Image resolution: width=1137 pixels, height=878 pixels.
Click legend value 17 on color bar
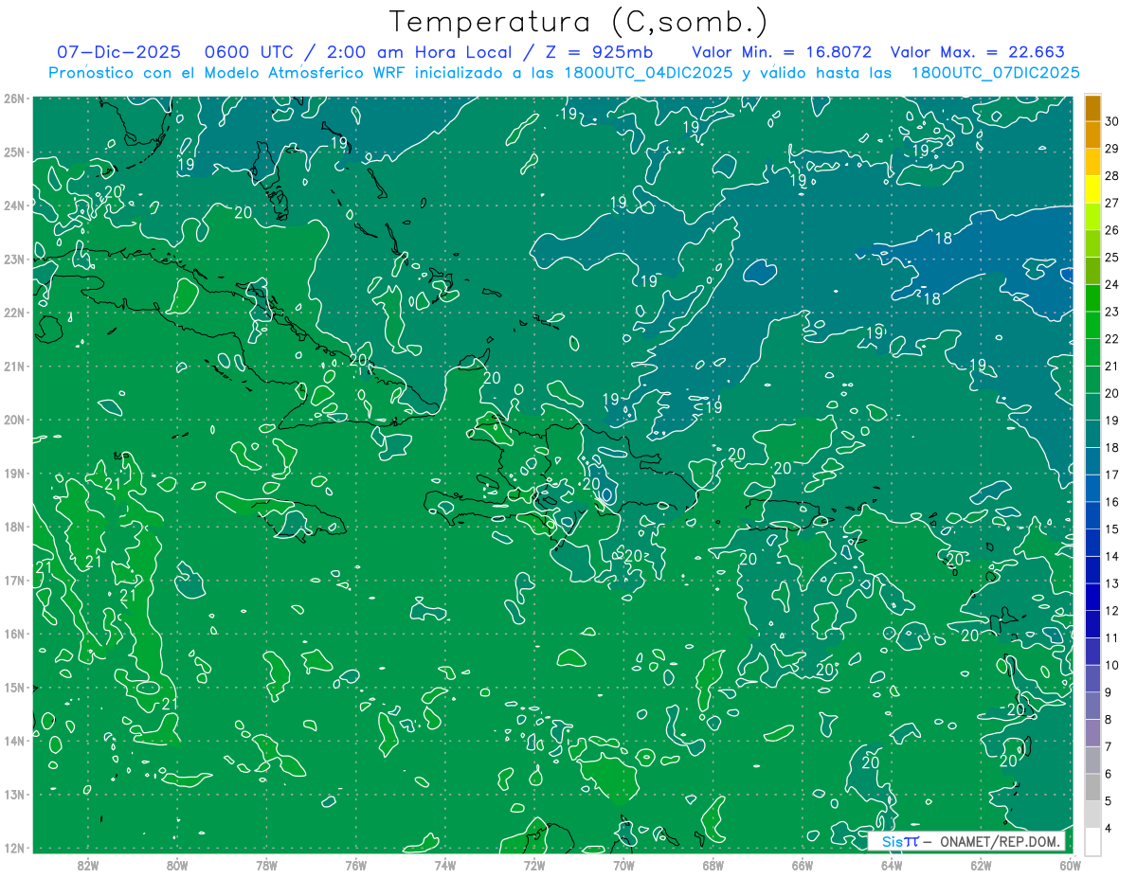pos(1111,475)
